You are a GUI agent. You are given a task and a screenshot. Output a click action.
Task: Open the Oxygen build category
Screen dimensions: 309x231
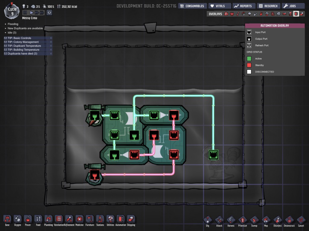point(18,219)
